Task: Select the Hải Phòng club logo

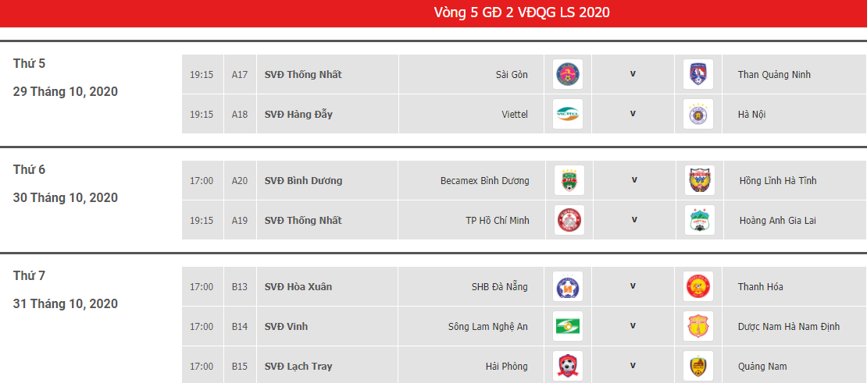Action: [569, 366]
